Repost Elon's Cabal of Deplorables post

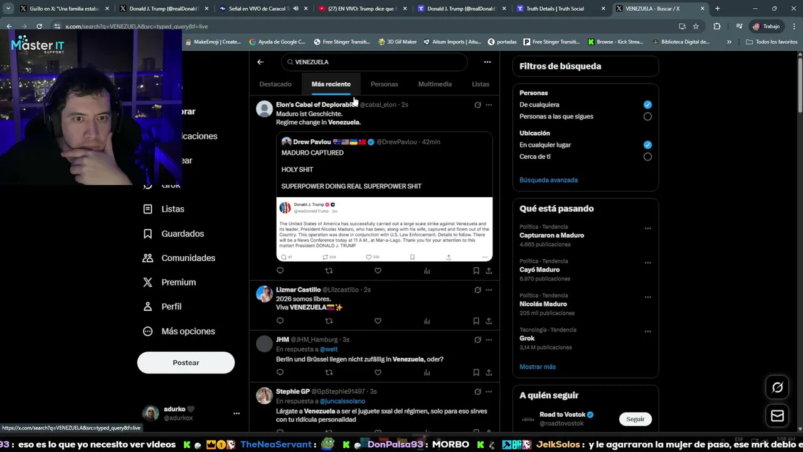(329, 271)
